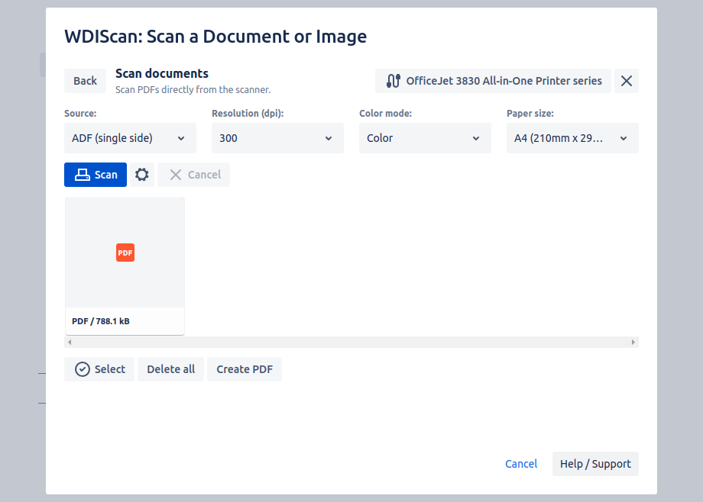Click the gear settings icon beside Scan
This screenshot has width=703, height=502.
click(142, 175)
